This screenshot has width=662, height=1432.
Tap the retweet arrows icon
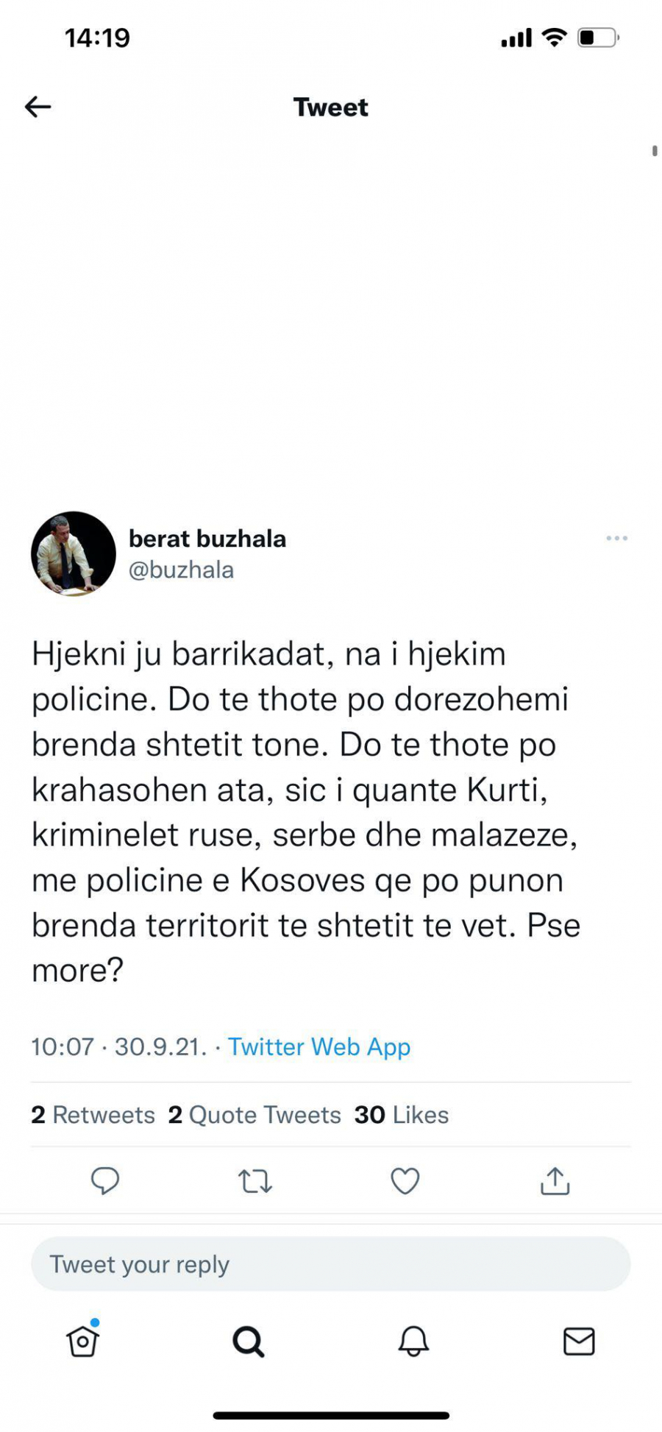tap(255, 1181)
